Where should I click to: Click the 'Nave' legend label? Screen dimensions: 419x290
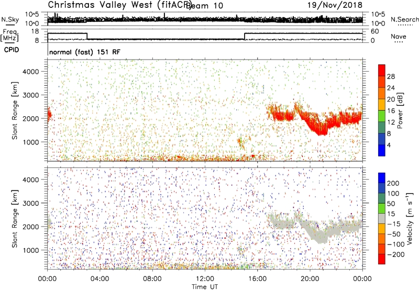coord(399,36)
